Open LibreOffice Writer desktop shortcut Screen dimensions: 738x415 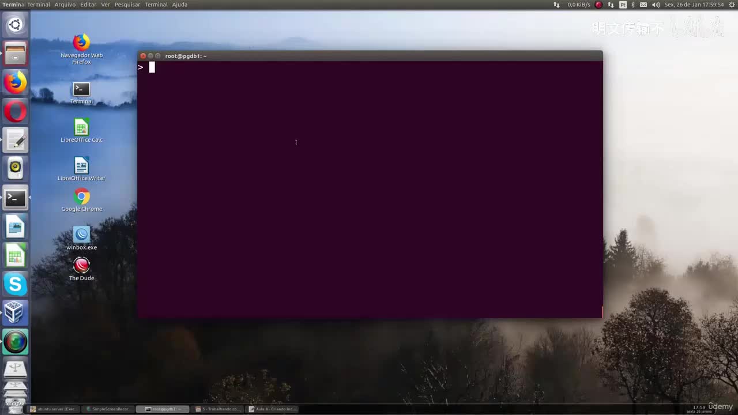click(81, 169)
